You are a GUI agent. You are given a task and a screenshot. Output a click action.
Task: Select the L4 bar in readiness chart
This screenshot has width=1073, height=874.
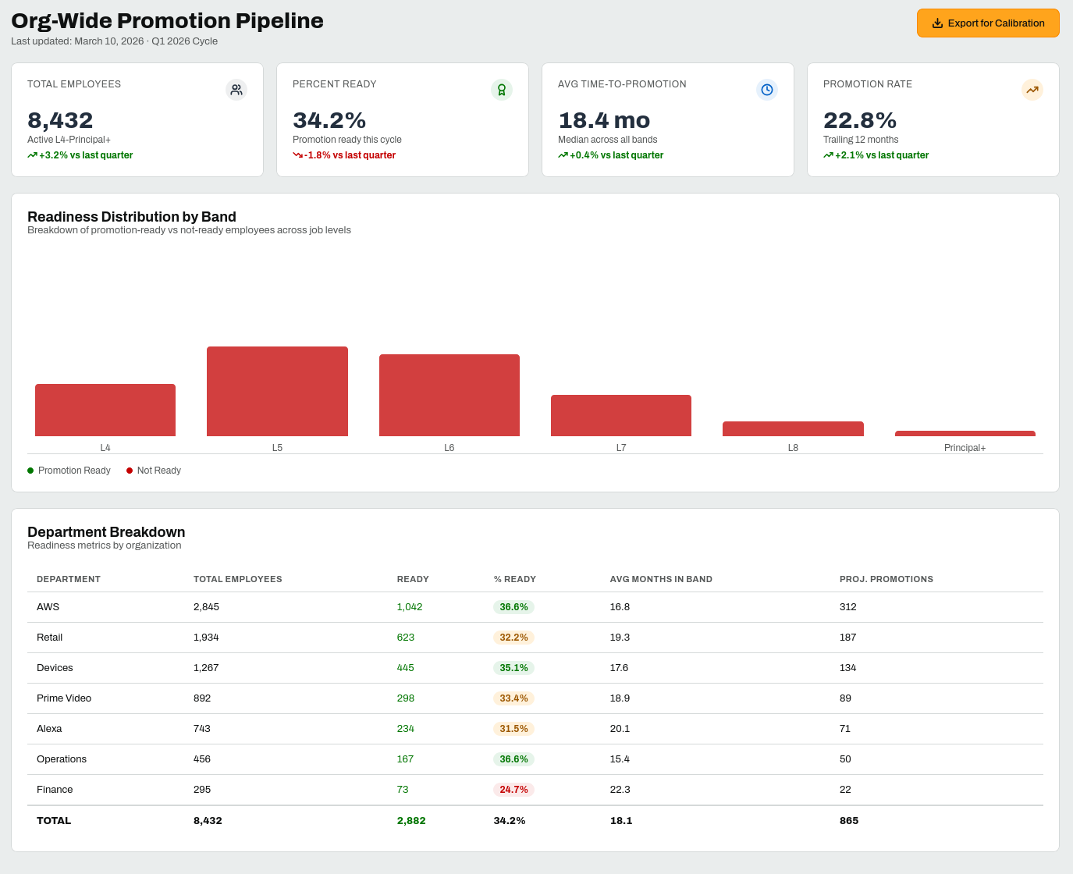[x=105, y=410]
